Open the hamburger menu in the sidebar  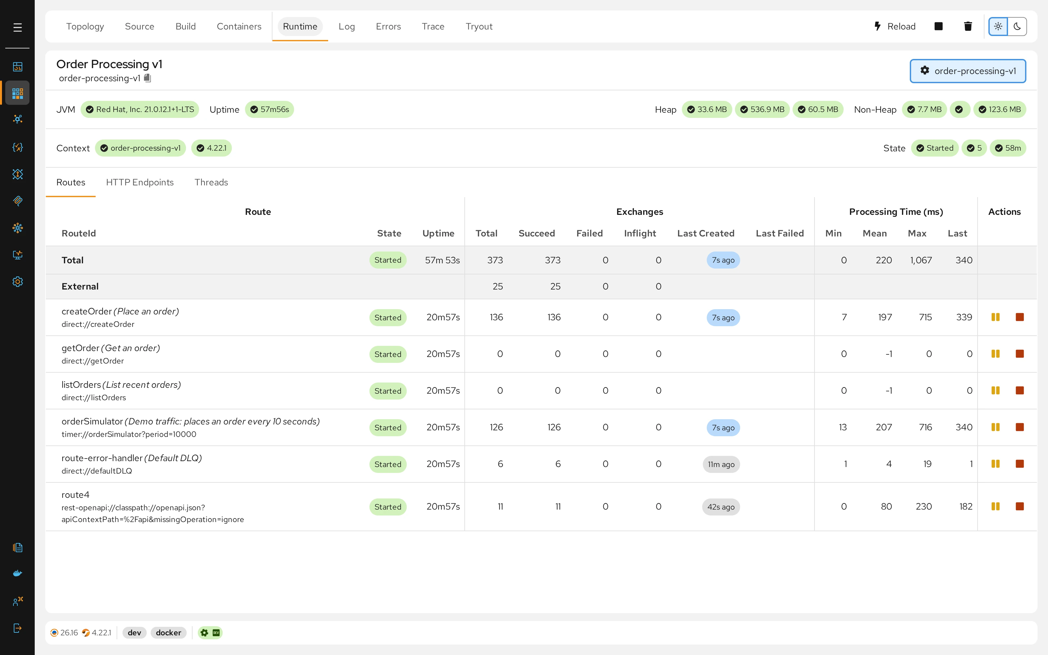click(x=17, y=28)
